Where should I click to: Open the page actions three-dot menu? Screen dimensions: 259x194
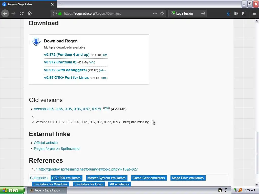click(155, 14)
